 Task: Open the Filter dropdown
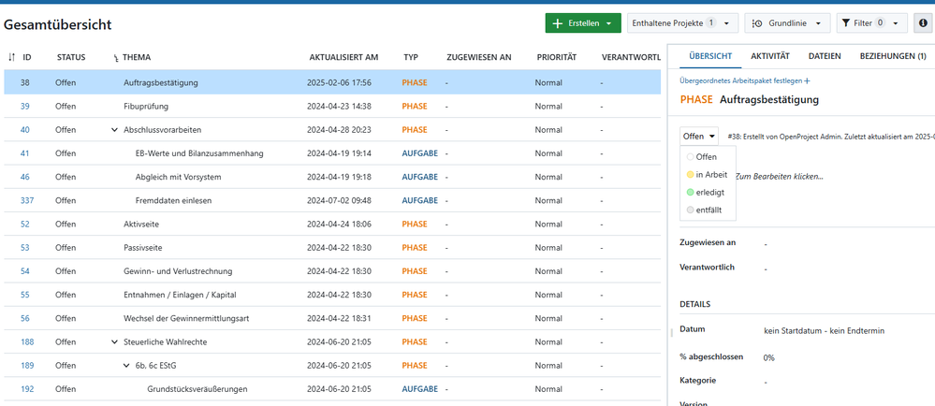pyautogui.click(x=871, y=23)
